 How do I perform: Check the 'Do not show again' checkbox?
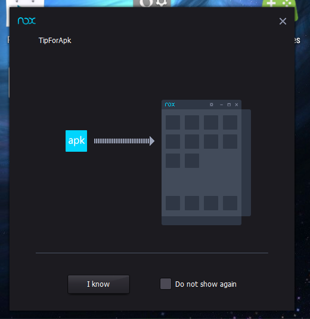coord(166,284)
